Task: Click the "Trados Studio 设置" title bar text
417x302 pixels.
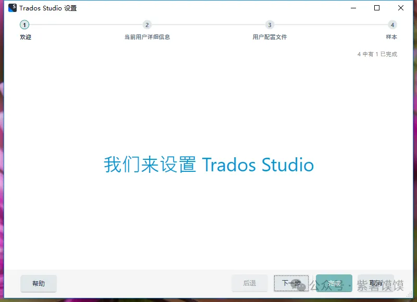Action: click(48, 8)
